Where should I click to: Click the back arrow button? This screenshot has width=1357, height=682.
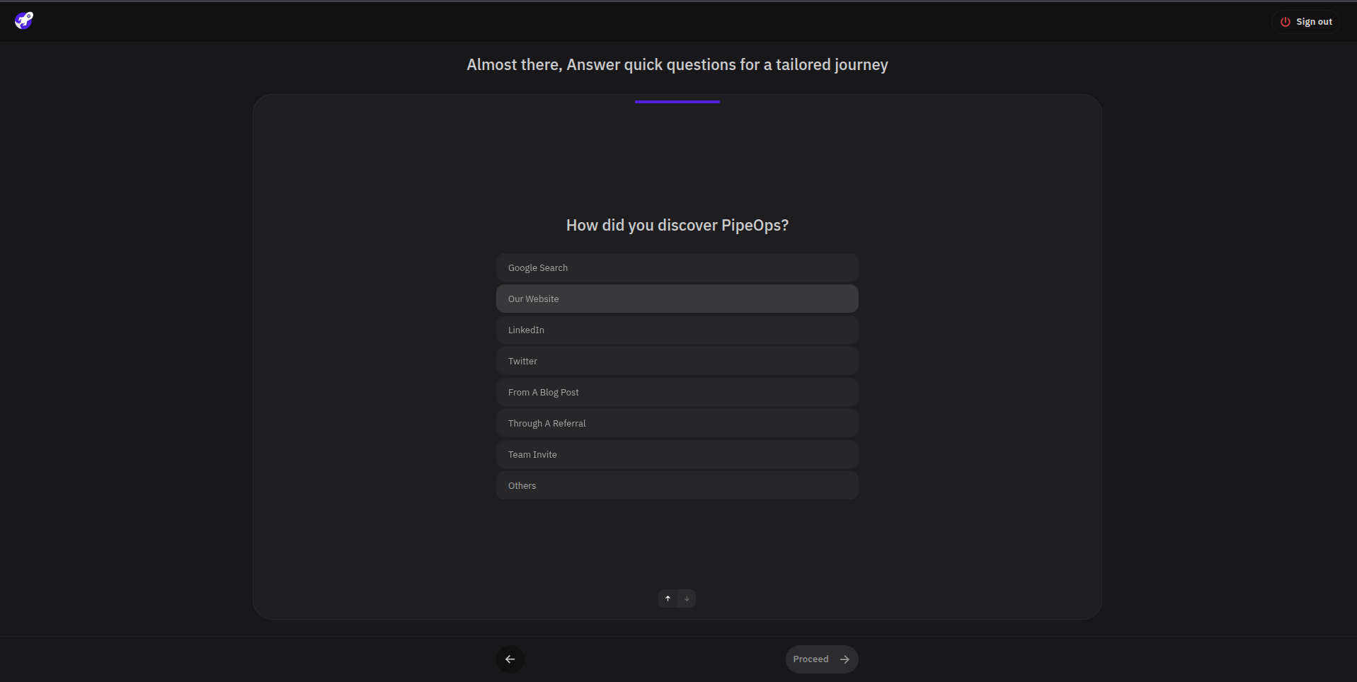[510, 659]
